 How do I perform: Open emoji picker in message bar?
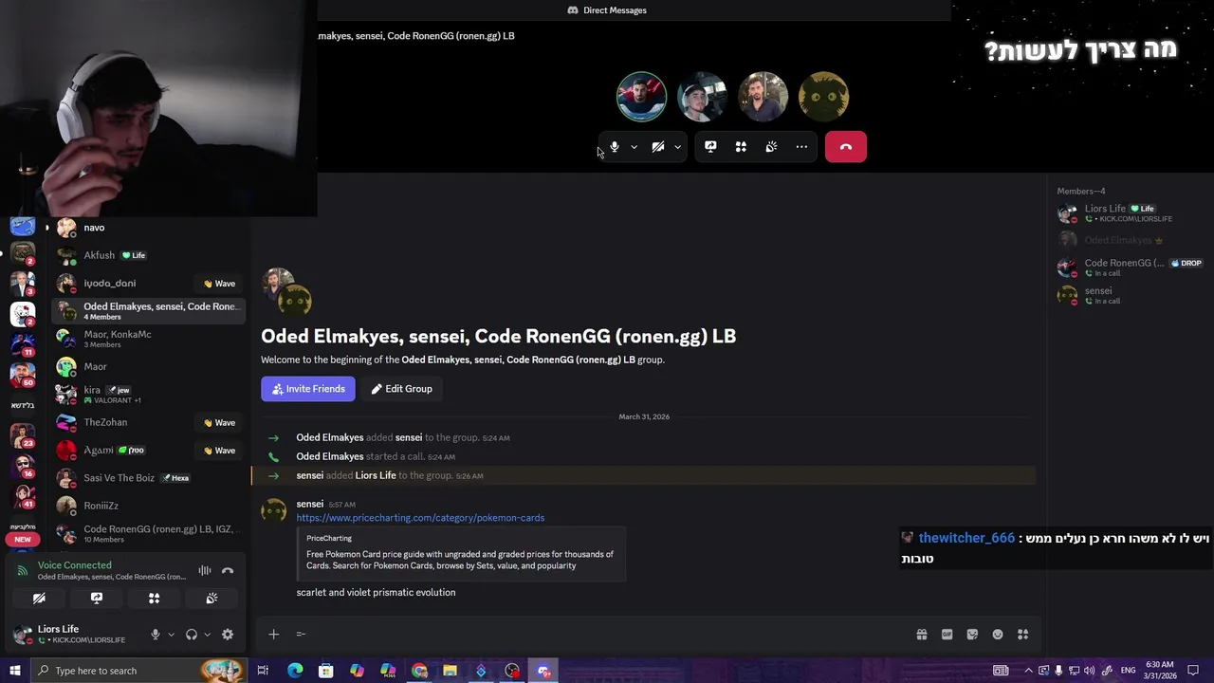click(x=998, y=635)
